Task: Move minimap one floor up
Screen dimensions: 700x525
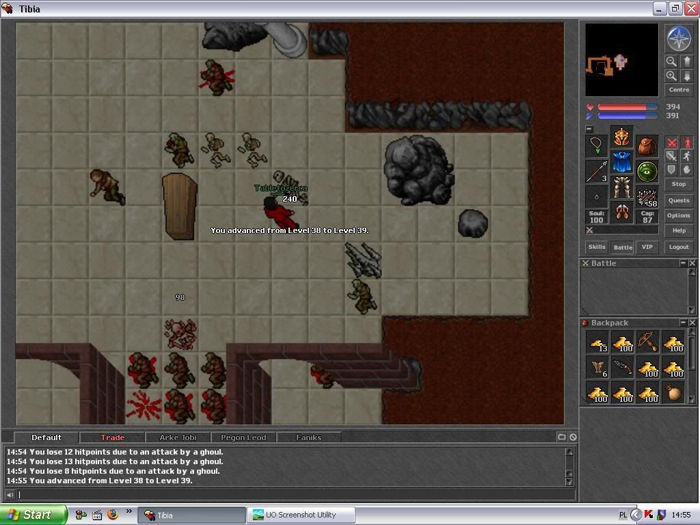Action: tap(686, 61)
